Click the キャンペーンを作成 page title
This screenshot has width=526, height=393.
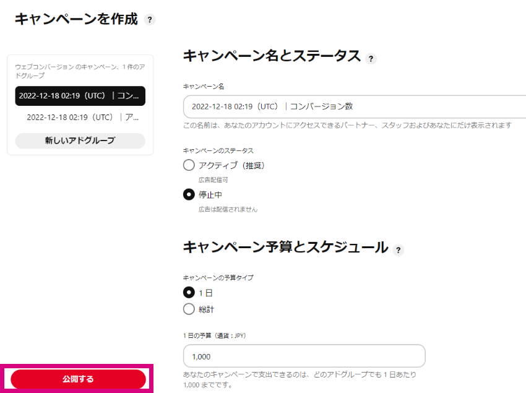76,19
